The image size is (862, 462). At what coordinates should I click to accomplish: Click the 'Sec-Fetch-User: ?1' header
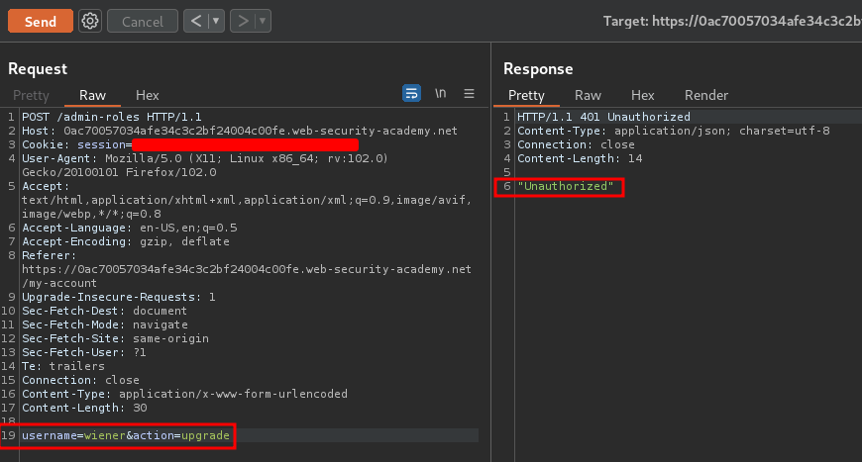[x=84, y=352]
